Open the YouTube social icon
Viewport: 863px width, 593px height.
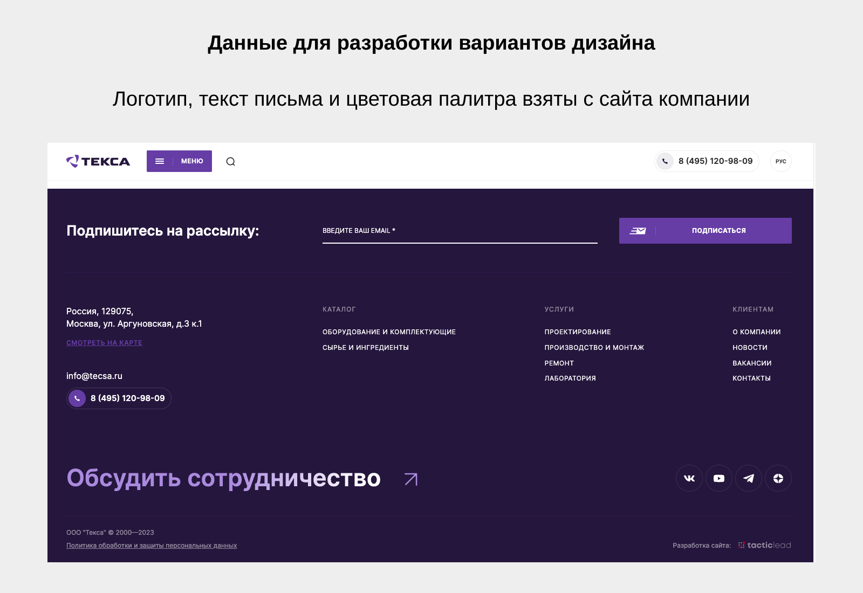(x=718, y=478)
